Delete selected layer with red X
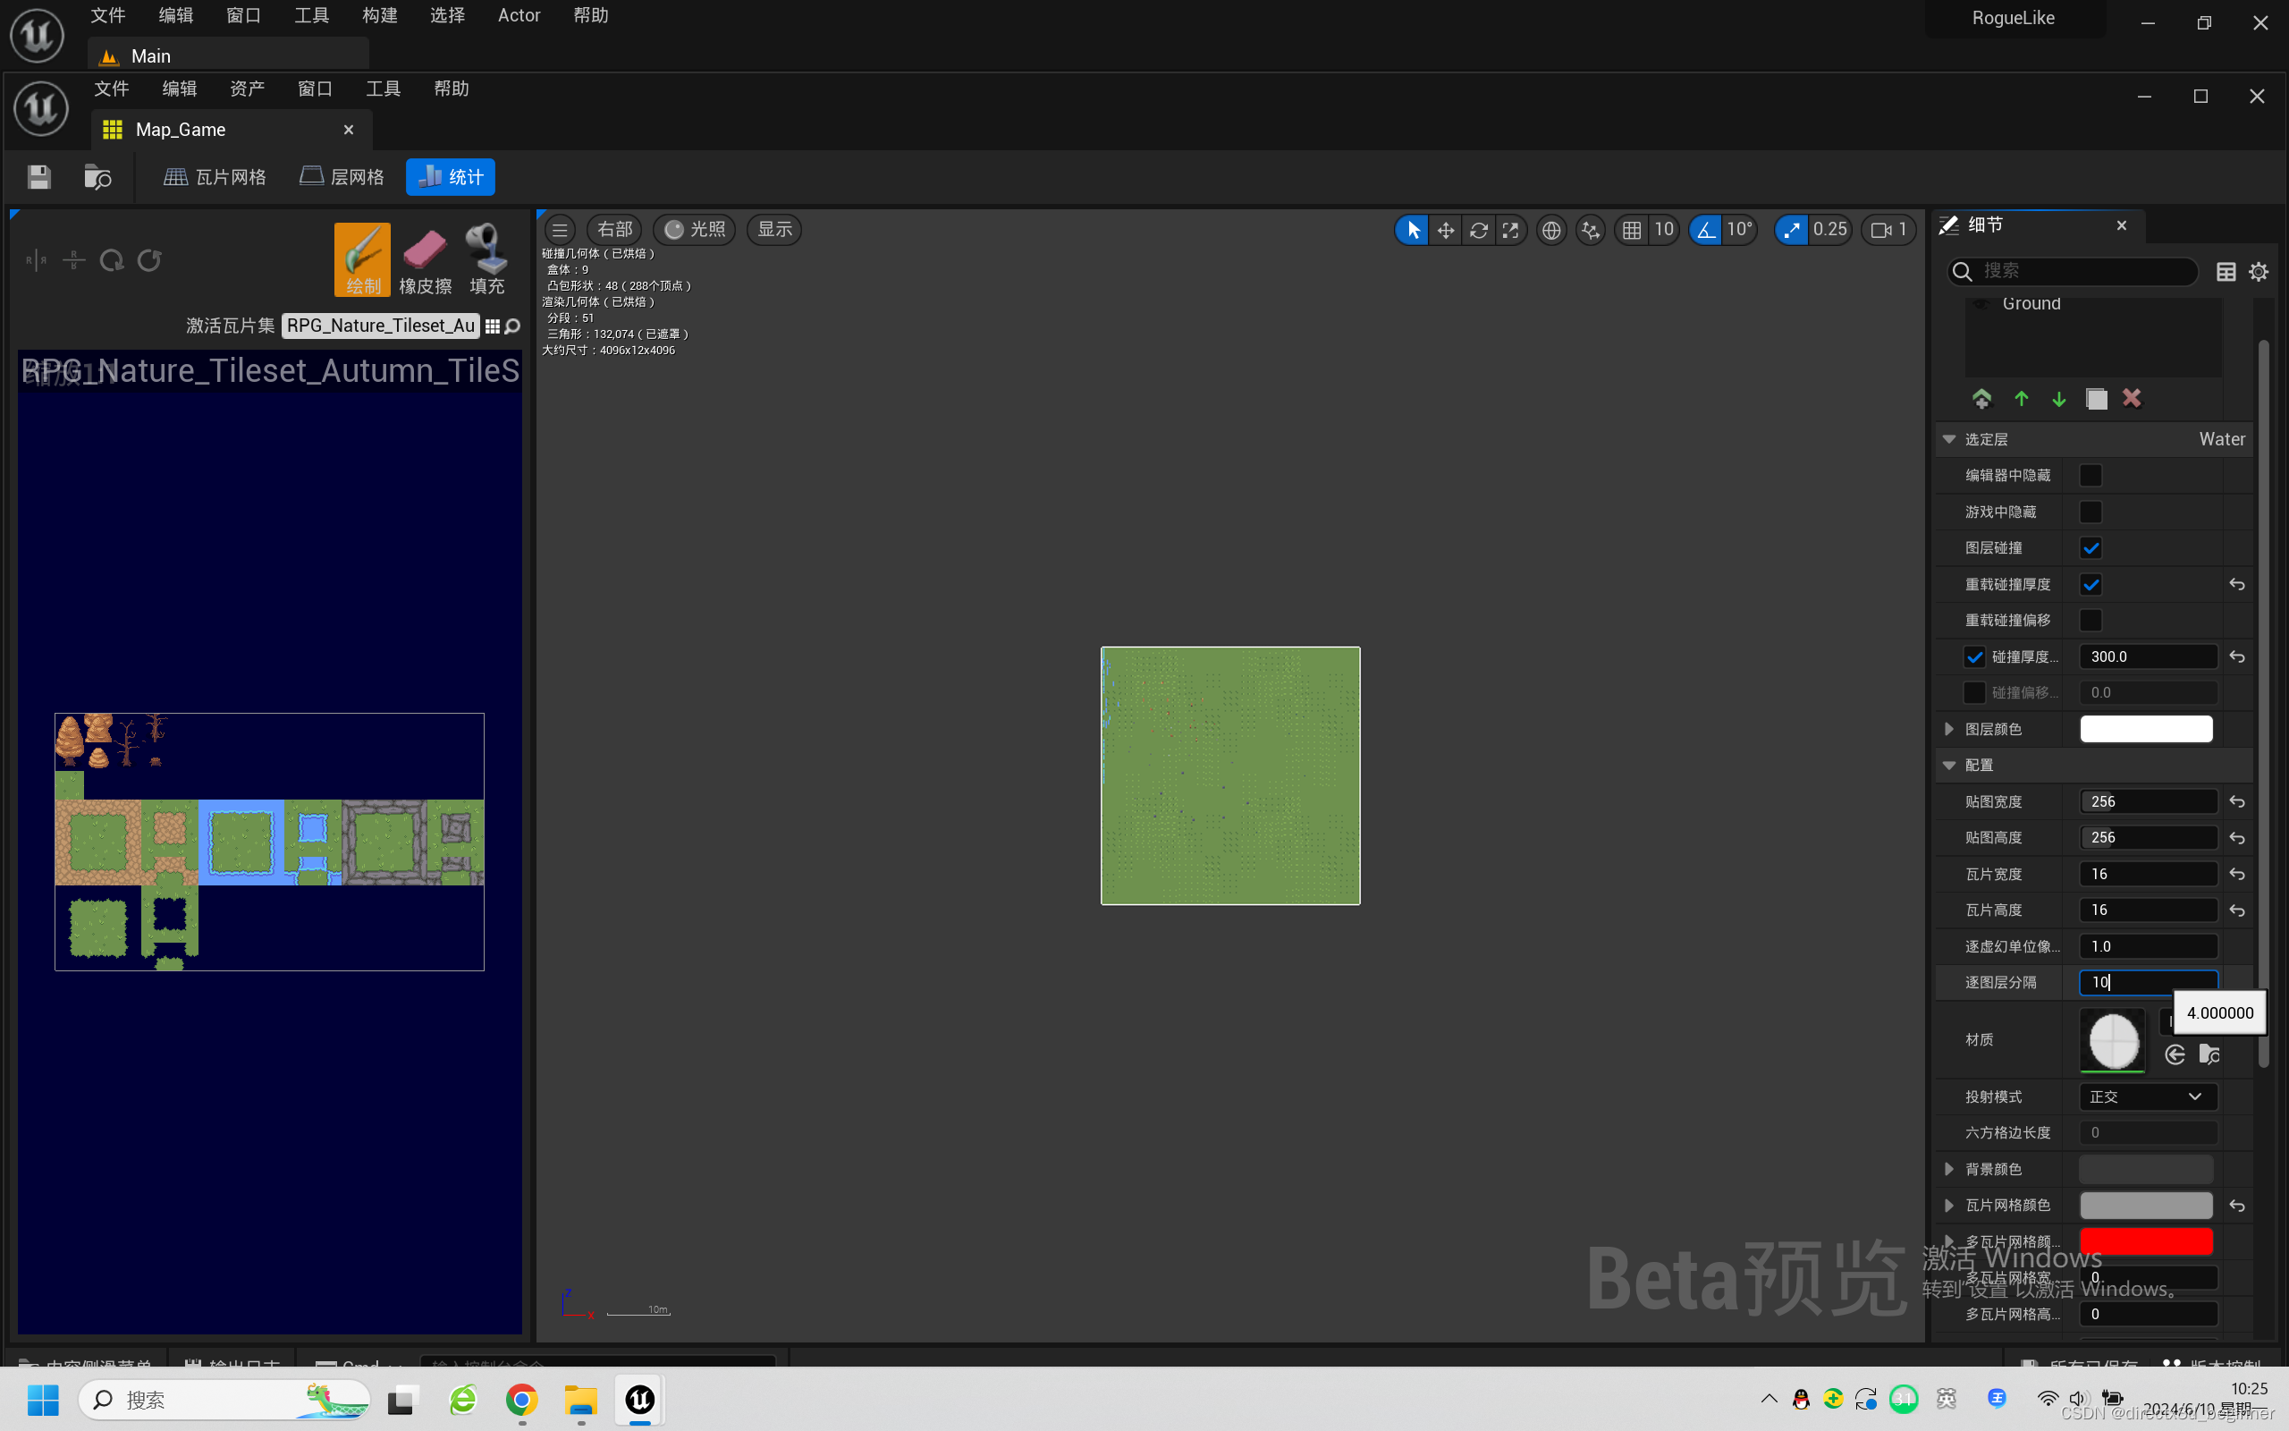The image size is (2289, 1431). [x=2131, y=399]
